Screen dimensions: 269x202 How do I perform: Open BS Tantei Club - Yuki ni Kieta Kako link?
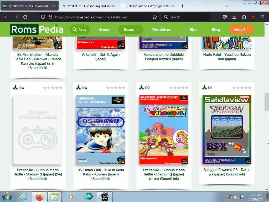tap(101, 174)
